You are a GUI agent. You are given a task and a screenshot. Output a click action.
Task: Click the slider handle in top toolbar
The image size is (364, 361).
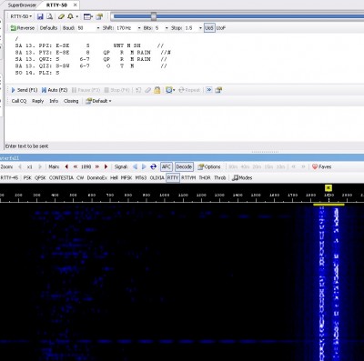(x=154, y=16)
